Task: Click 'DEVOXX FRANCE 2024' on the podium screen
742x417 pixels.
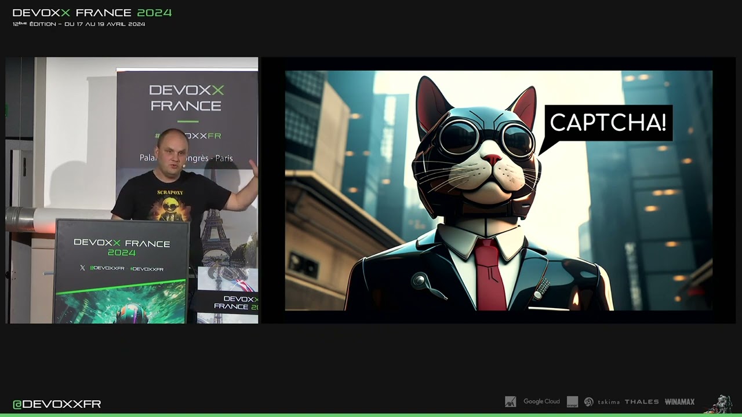Action: (x=122, y=247)
